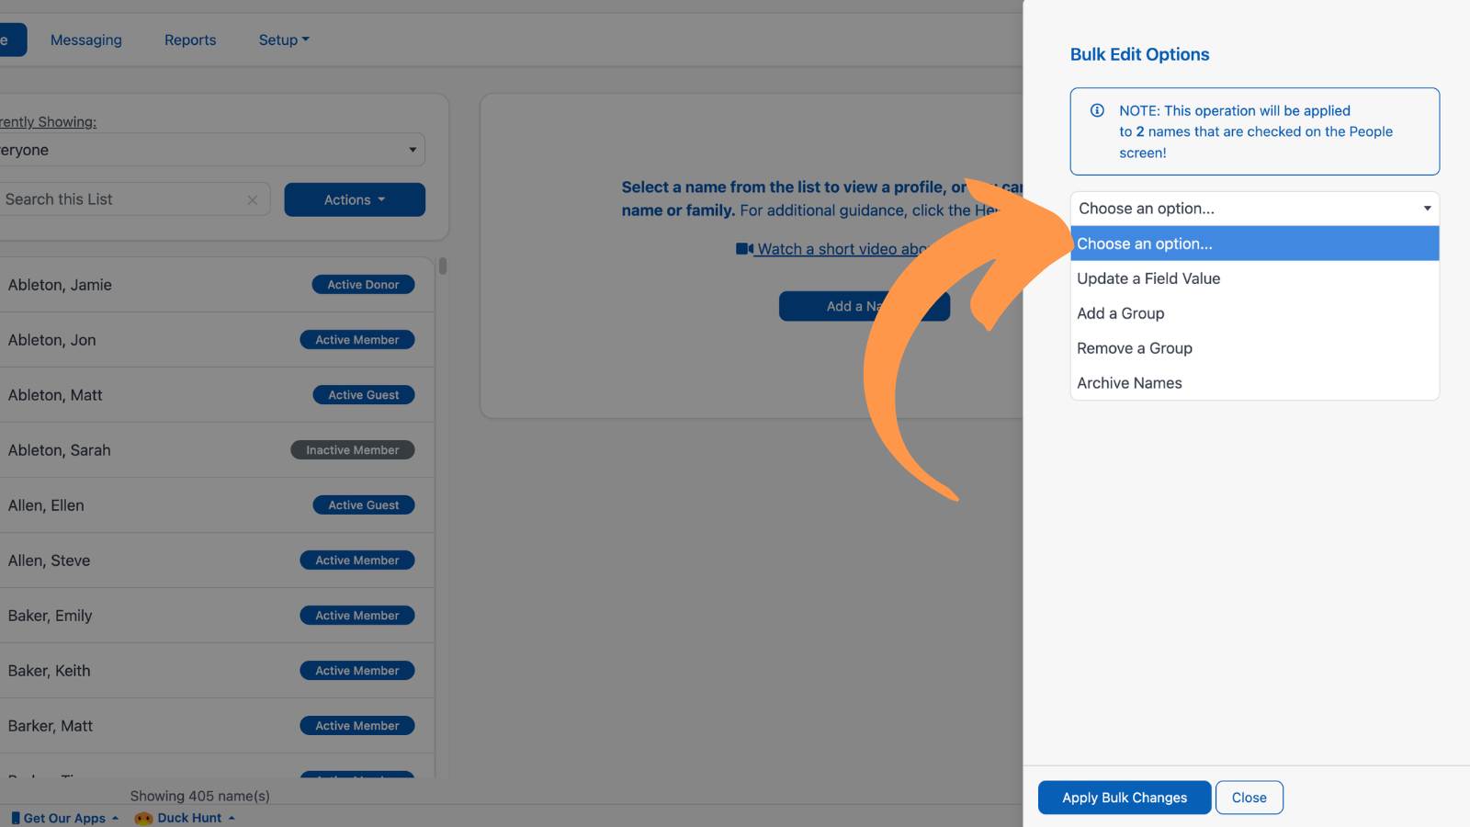1470x827 pixels.
Task: Select Update a Field Value option
Action: tap(1254, 278)
